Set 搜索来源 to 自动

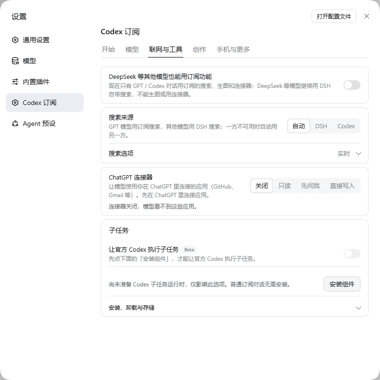click(x=299, y=126)
